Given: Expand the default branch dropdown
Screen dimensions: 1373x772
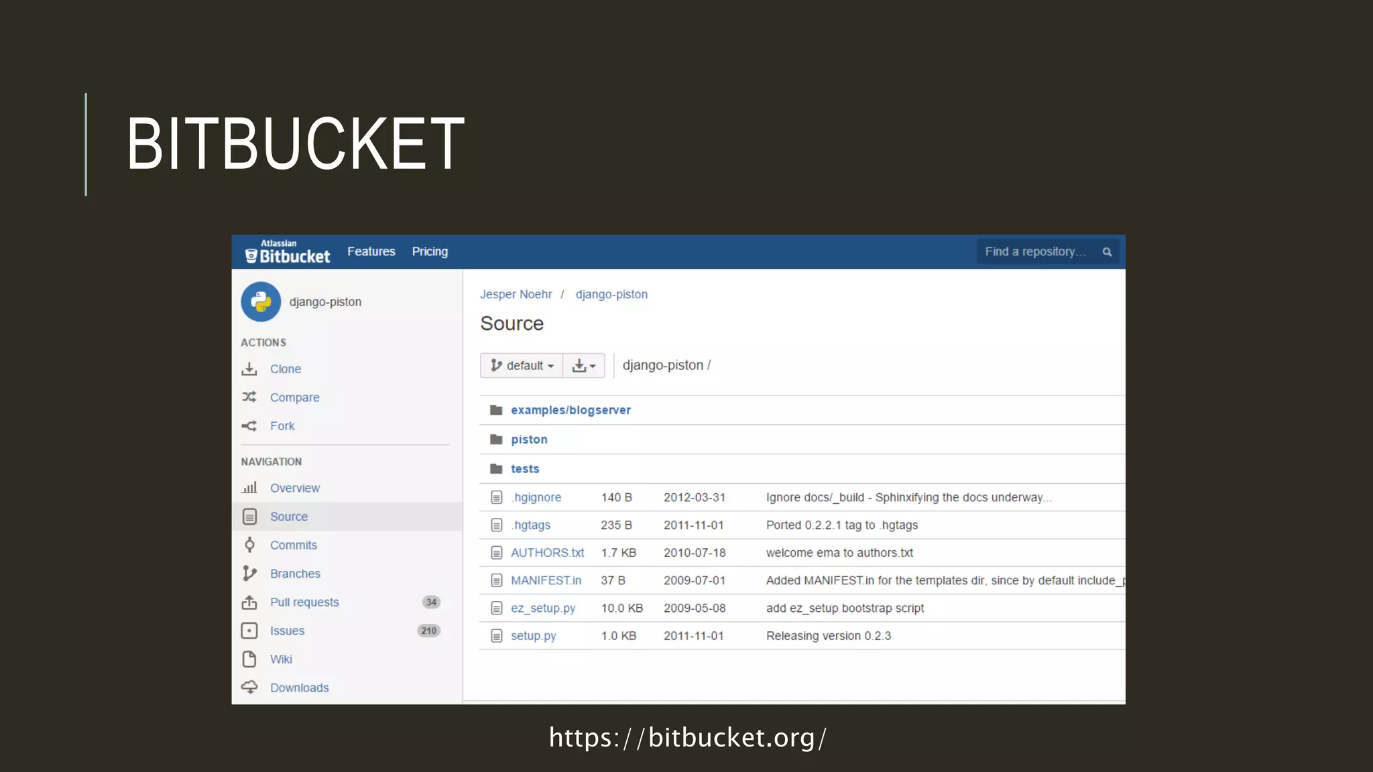Looking at the screenshot, I should pos(522,365).
